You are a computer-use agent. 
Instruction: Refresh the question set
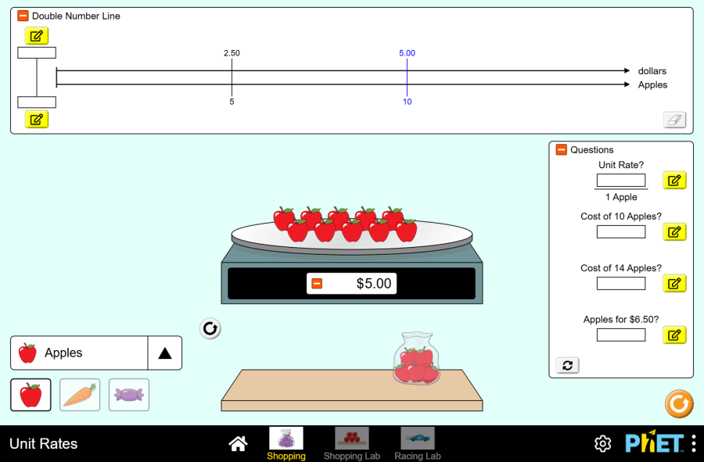click(x=567, y=365)
